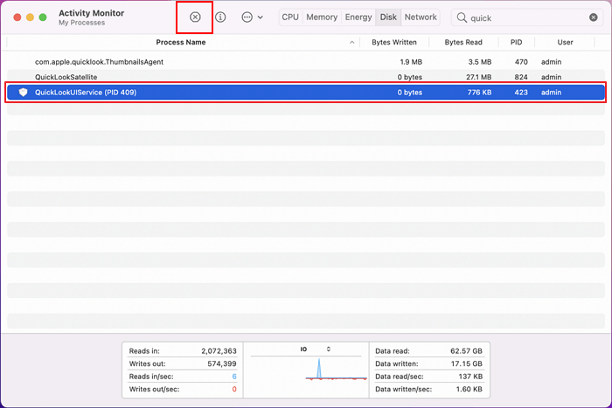Image resolution: width=612 pixels, height=408 pixels.
Task: Switch to the CPU tab
Action: 290,17
